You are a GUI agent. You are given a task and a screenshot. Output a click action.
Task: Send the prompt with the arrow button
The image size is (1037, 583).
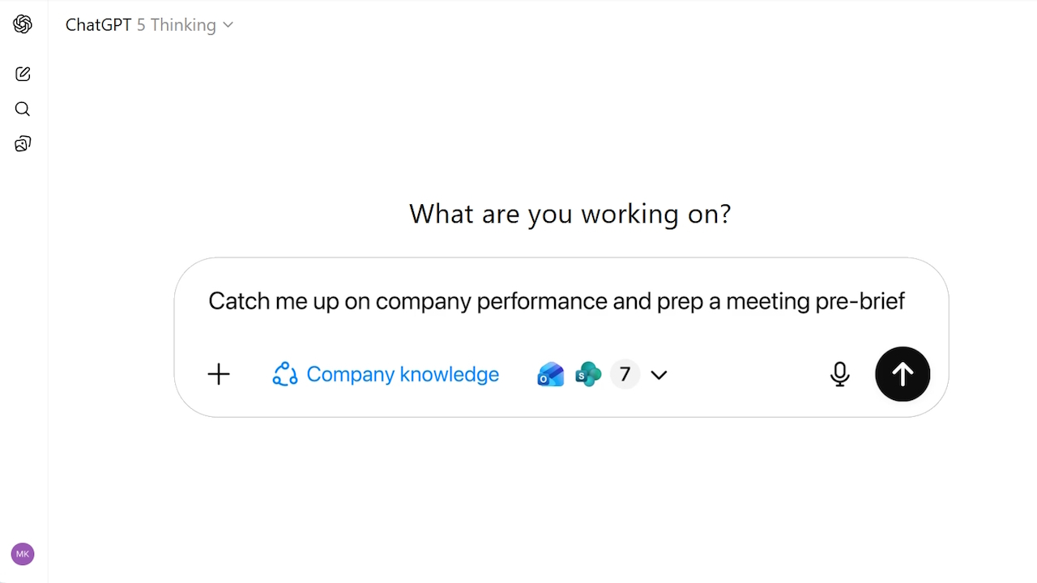903,374
